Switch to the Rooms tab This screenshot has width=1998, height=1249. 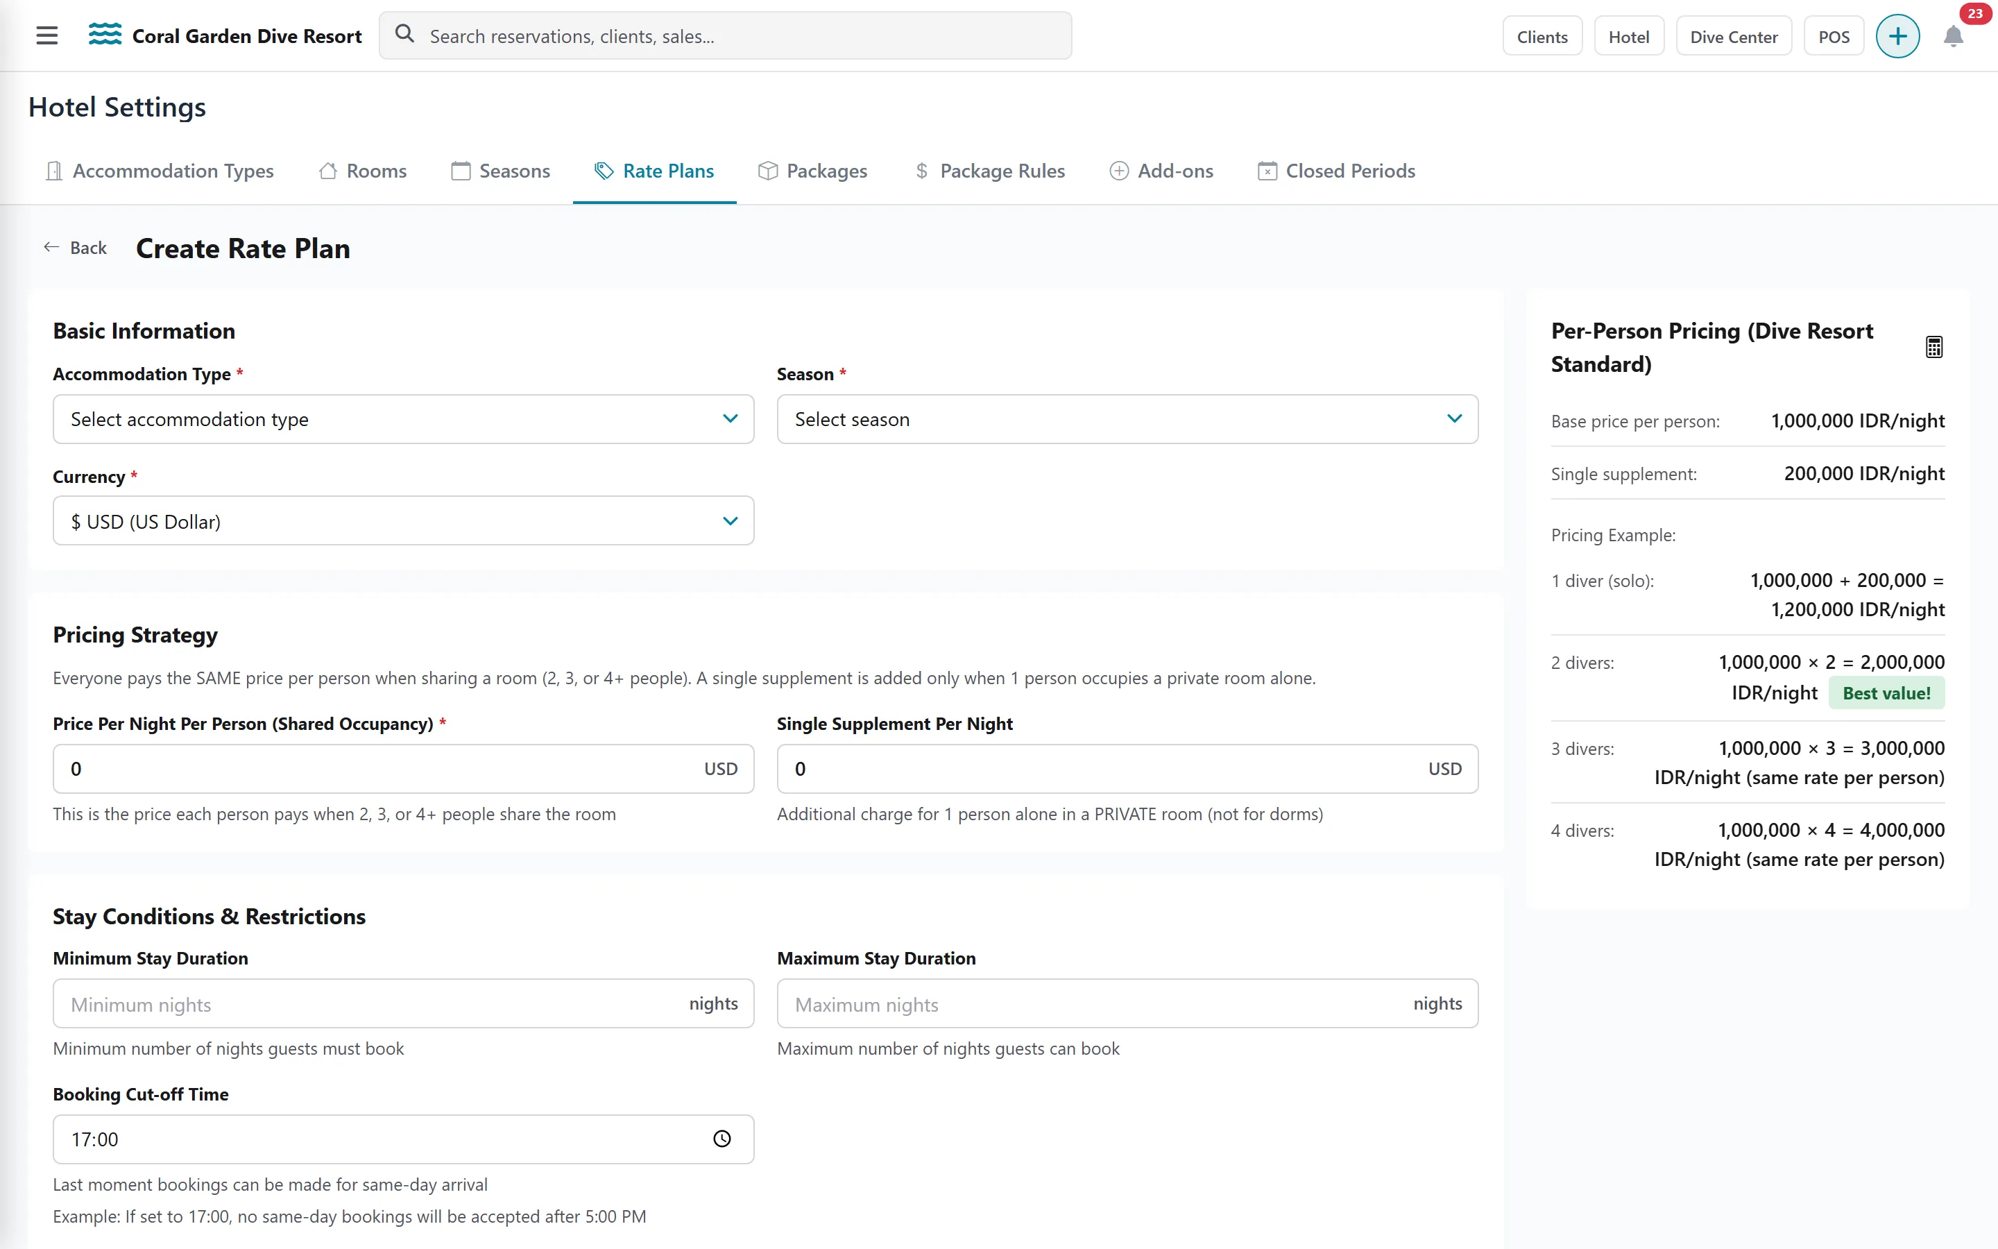362,171
